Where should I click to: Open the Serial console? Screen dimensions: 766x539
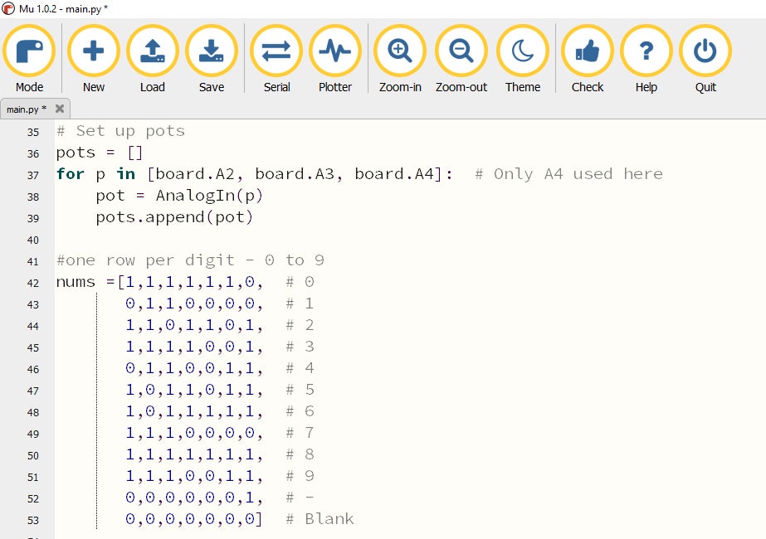tap(276, 51)
